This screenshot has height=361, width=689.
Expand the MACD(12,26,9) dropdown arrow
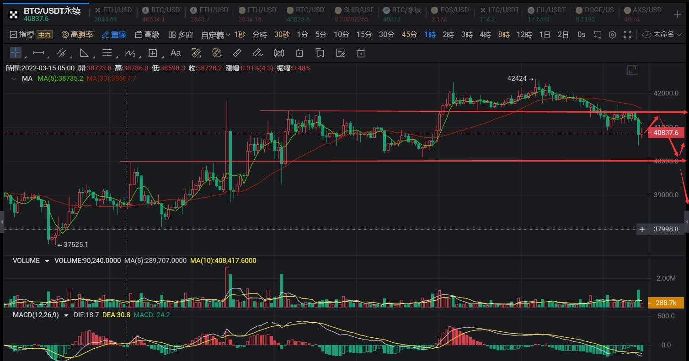[66, 315]
